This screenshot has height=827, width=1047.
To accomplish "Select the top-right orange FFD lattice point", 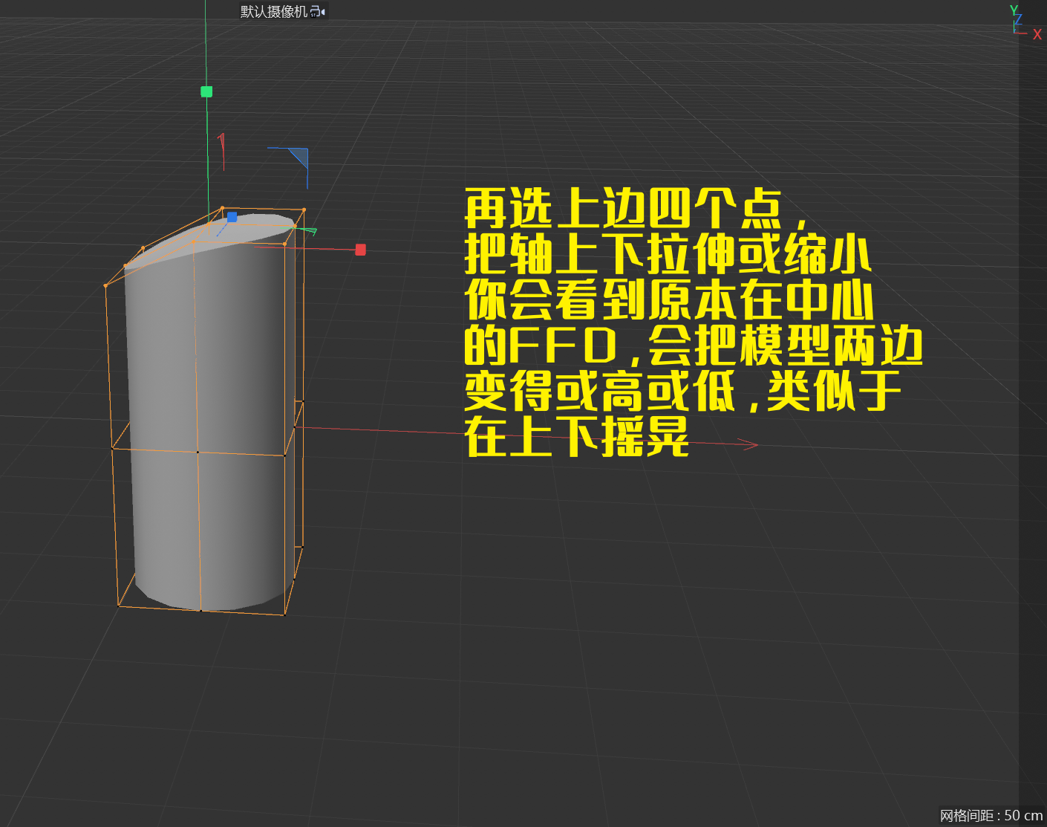I will tap(304, 209).
